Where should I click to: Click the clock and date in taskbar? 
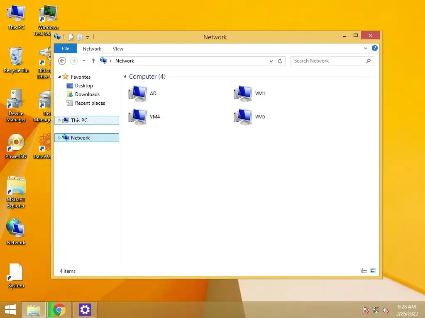(407, 310)
